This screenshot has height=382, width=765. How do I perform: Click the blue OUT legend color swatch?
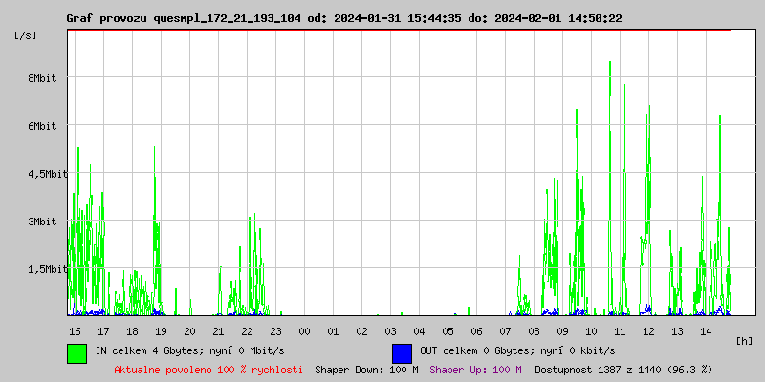pyautogui.click(x=402, y=352)
